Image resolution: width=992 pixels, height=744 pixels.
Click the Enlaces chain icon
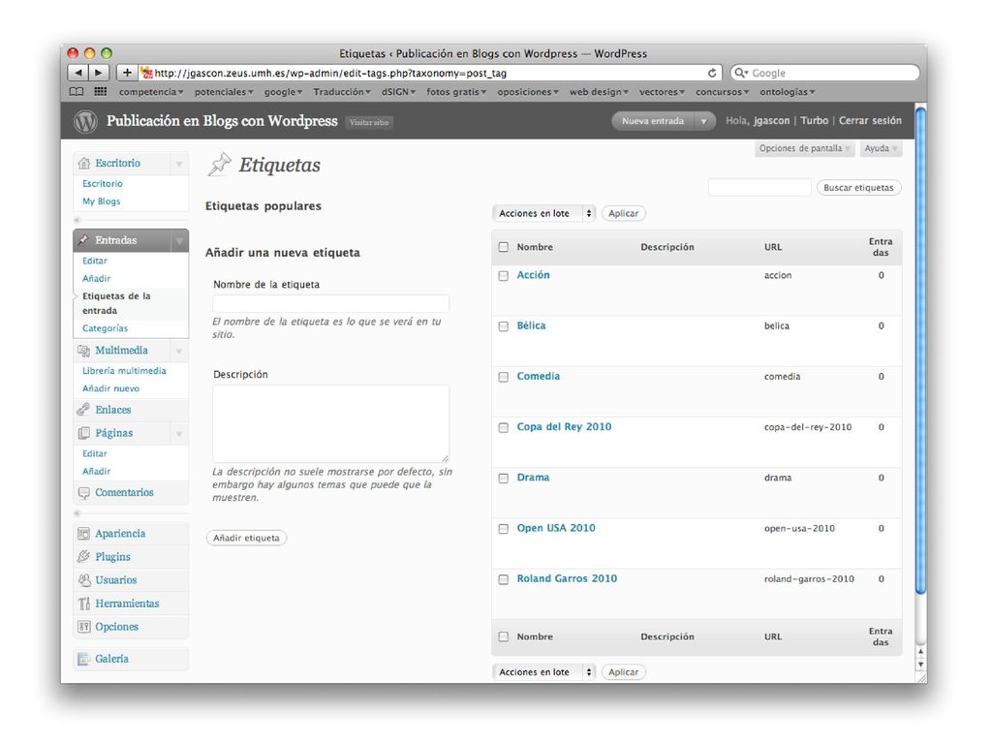point(83,410)
